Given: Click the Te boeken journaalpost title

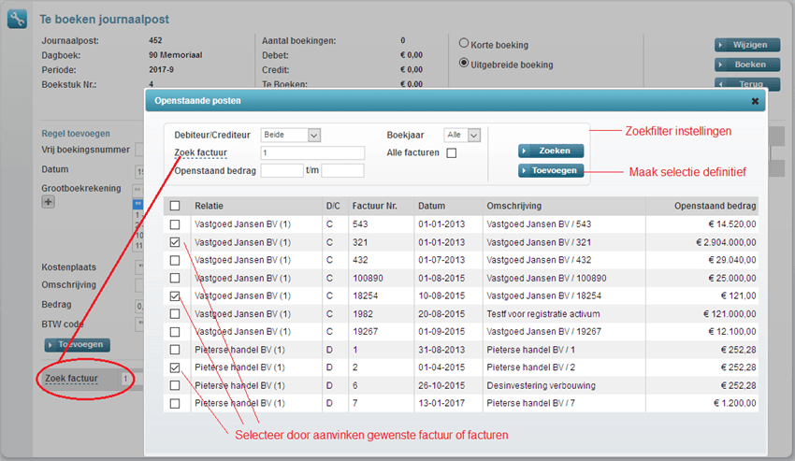Looking at the screenshot, I should pos(105,20).
